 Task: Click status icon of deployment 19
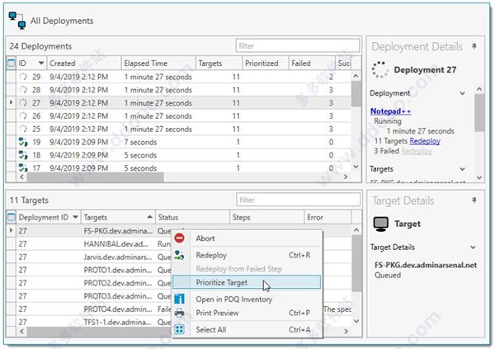tap(23, 142)
